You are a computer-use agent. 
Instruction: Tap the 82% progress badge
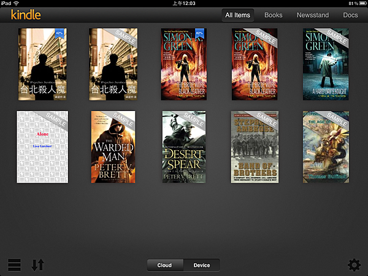pyautogui.click(x=199, y=33)
